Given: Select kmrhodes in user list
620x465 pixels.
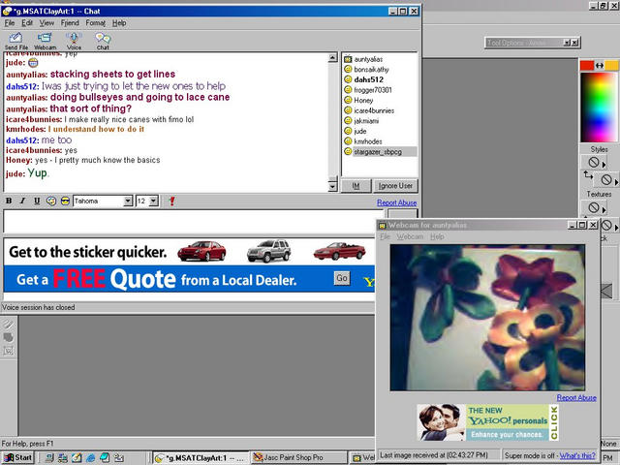Looking at the screenshot, I should pyautogui.click(x=368, y=141).
